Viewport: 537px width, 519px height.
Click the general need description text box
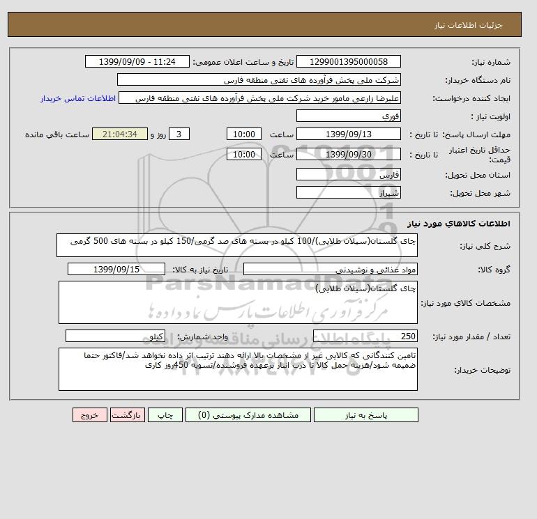click(x=237, y=245)
